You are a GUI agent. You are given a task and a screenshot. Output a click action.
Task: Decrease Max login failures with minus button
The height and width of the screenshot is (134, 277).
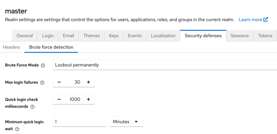tap(59, 82)
